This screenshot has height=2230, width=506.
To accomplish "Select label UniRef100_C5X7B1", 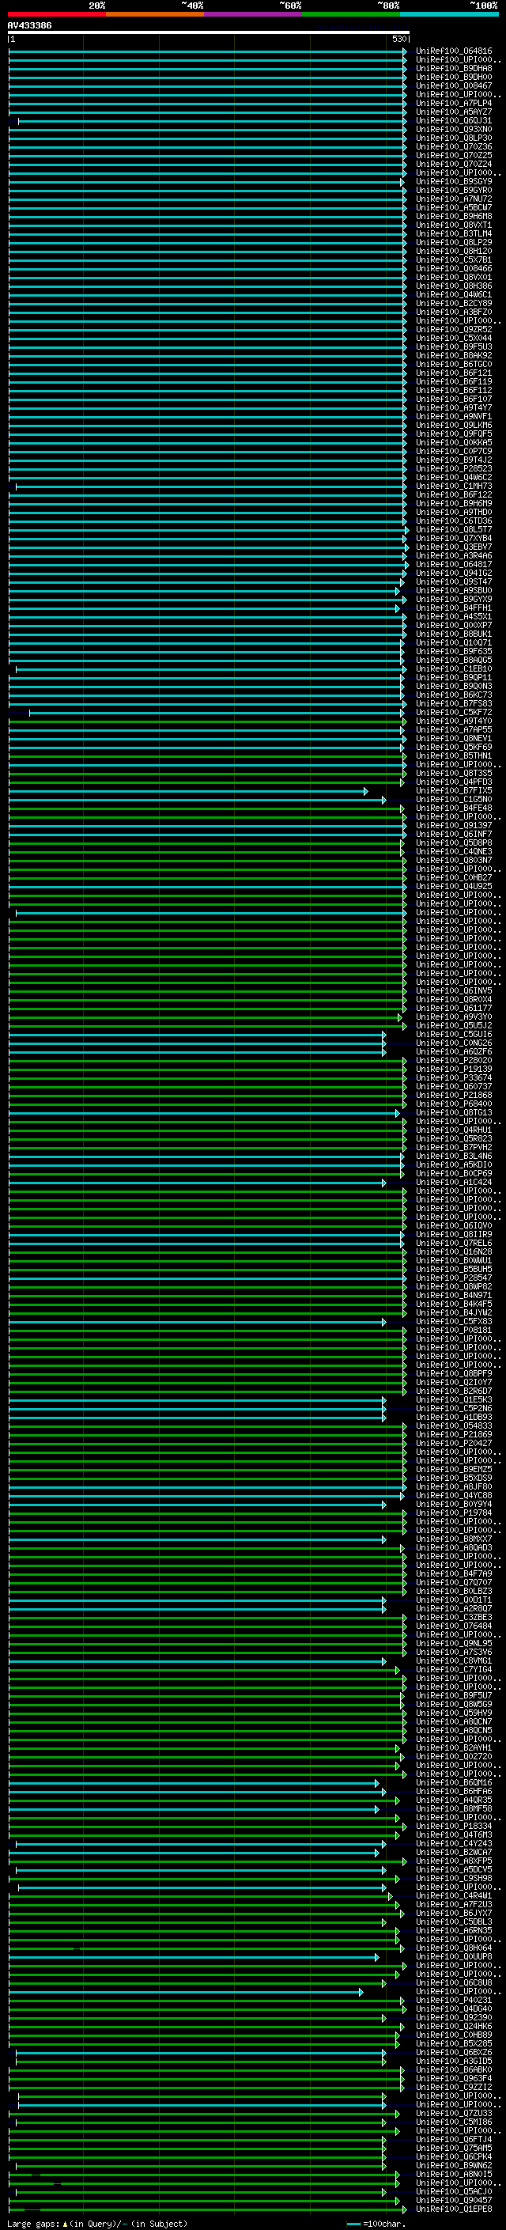I will coord(454,259).
